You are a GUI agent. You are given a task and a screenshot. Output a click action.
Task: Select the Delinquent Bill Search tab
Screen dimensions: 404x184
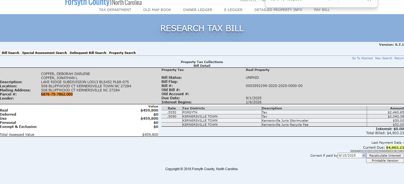tap(88, 53)
